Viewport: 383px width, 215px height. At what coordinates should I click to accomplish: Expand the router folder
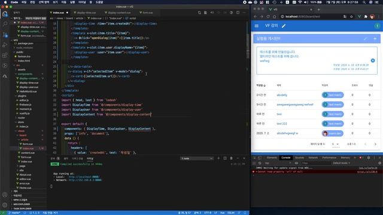22,118
